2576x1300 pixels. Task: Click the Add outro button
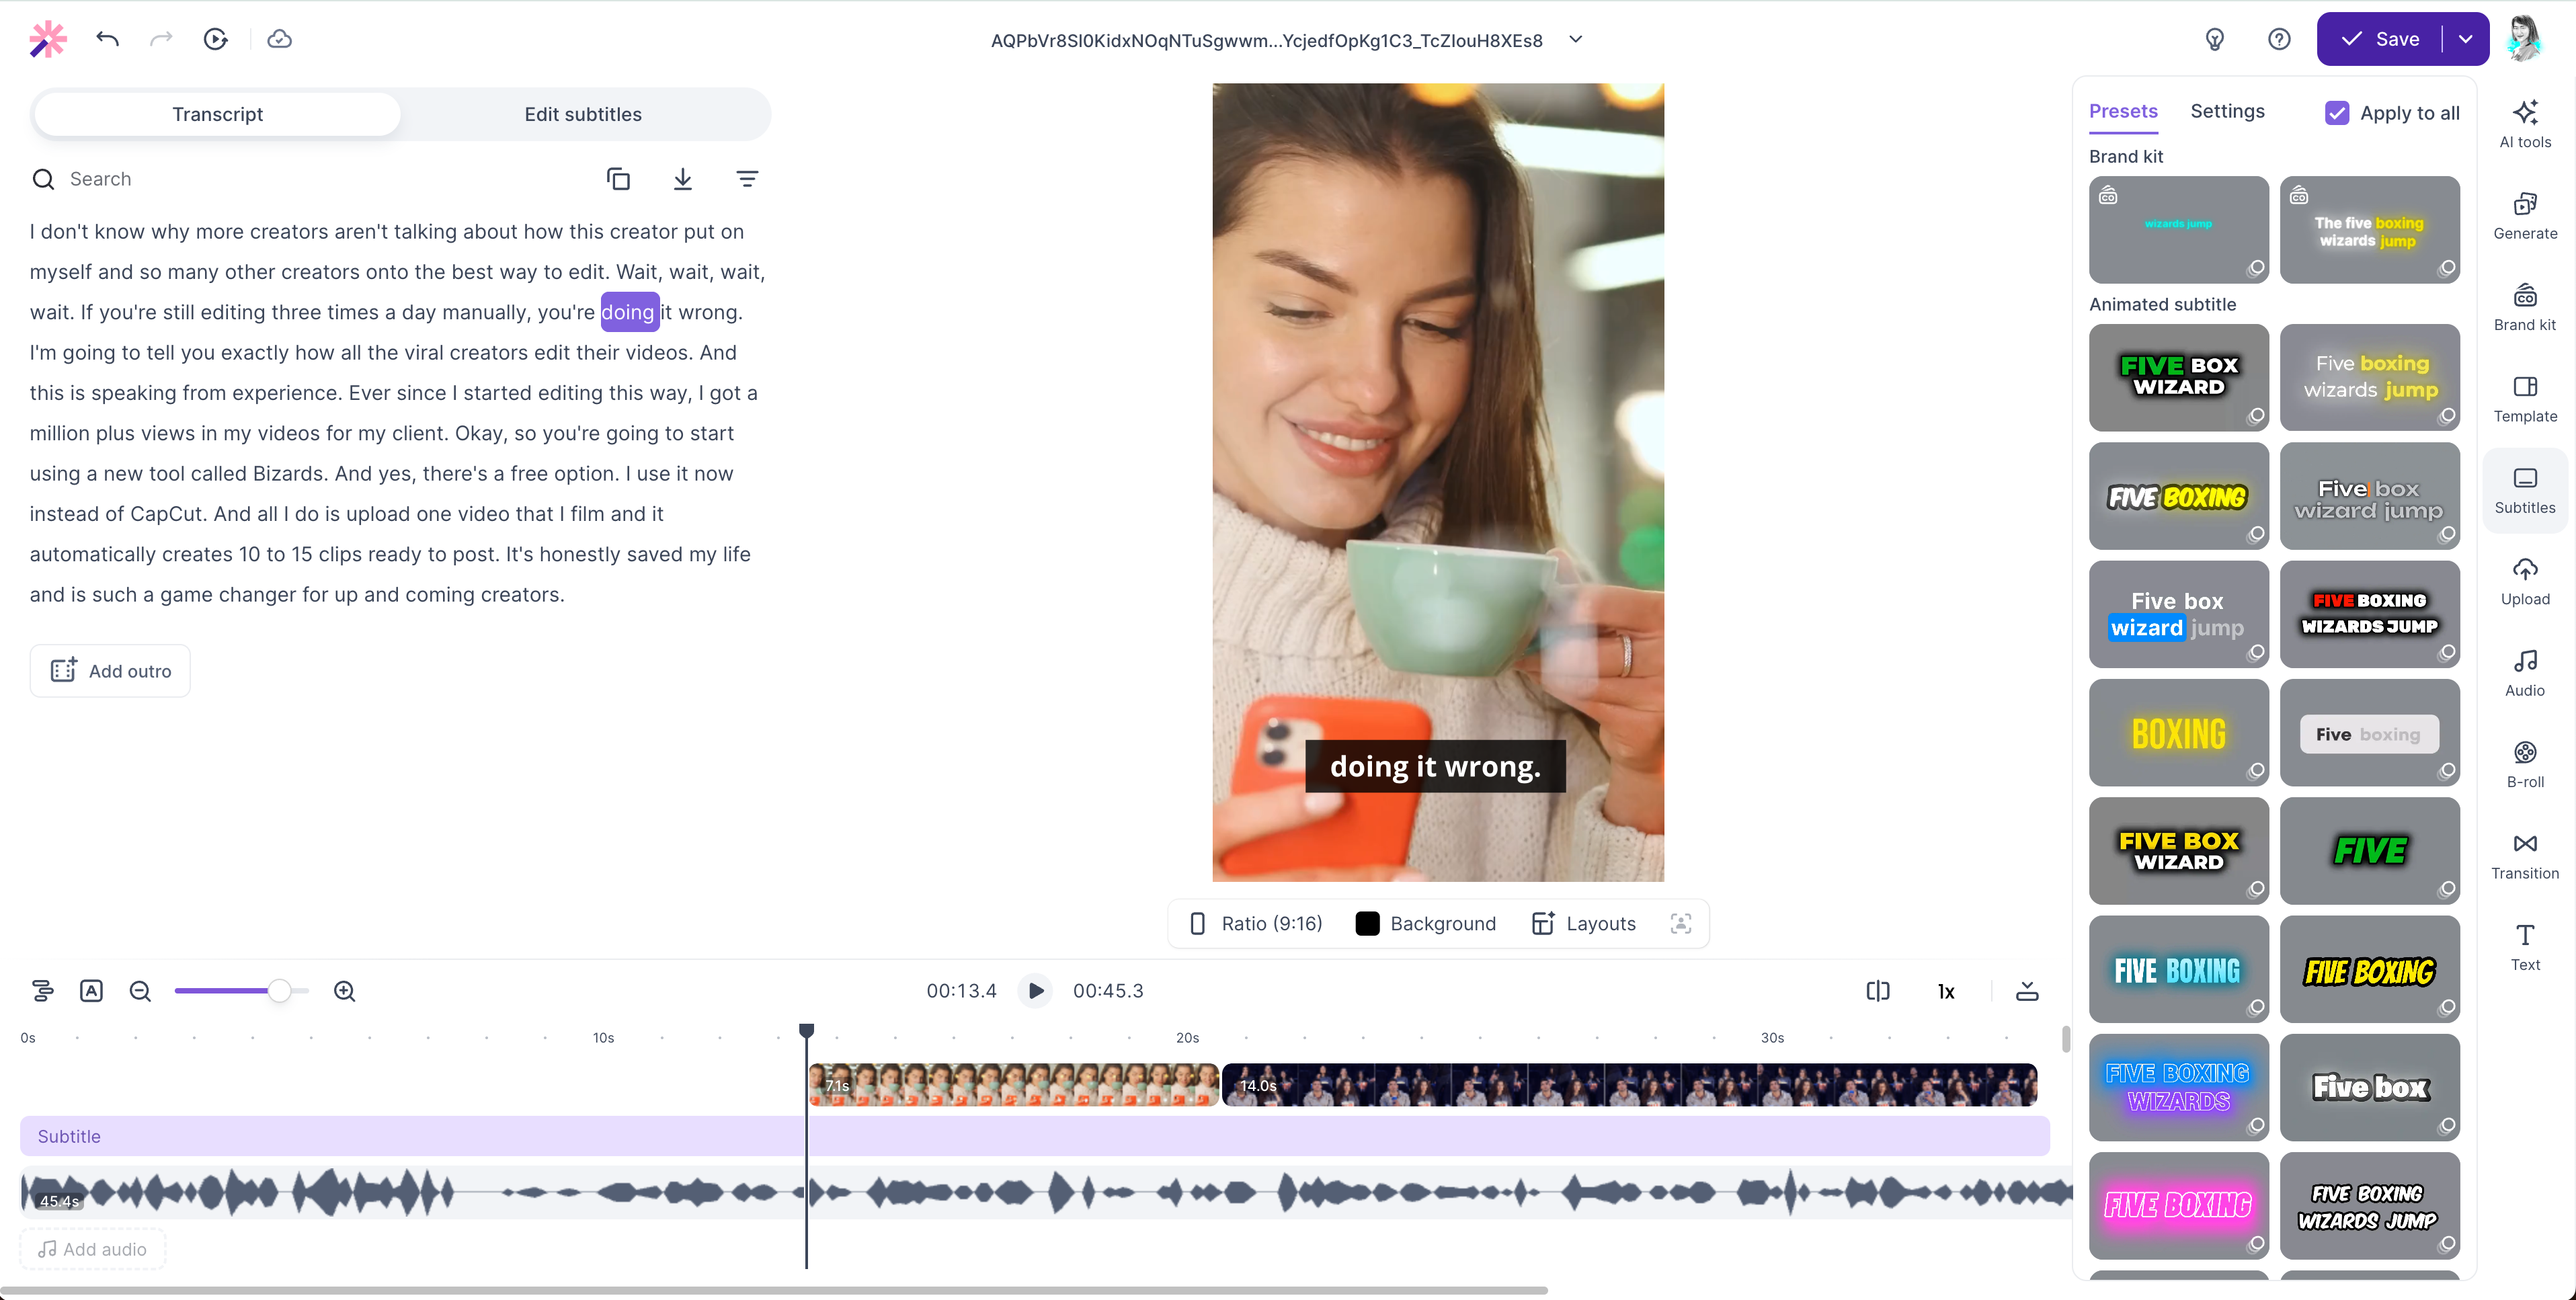point(110,671)
